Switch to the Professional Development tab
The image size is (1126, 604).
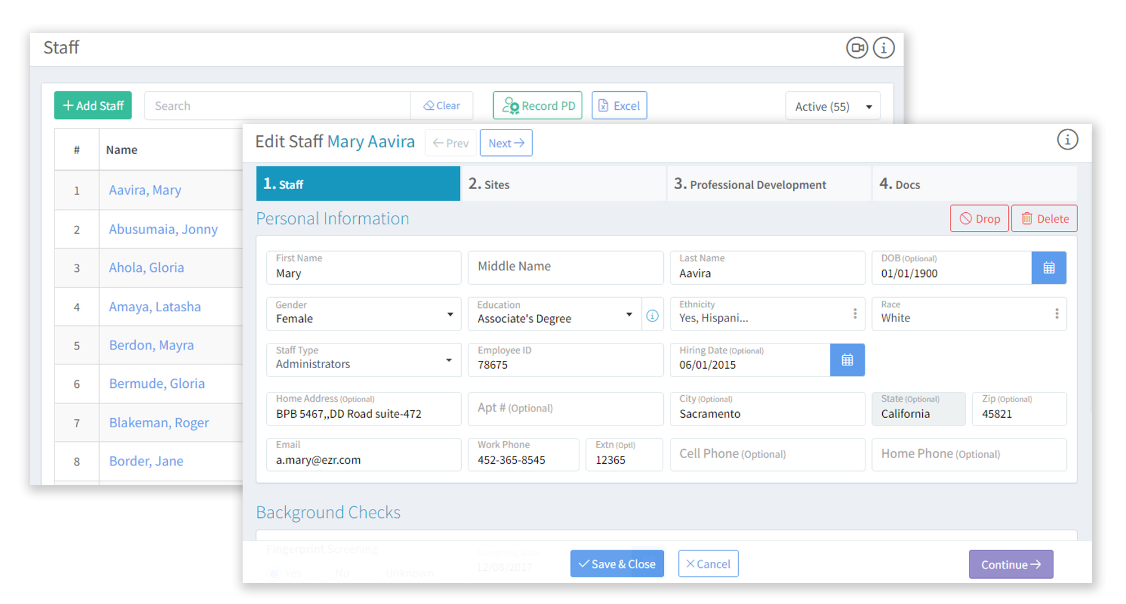click(x=768, y=184)
